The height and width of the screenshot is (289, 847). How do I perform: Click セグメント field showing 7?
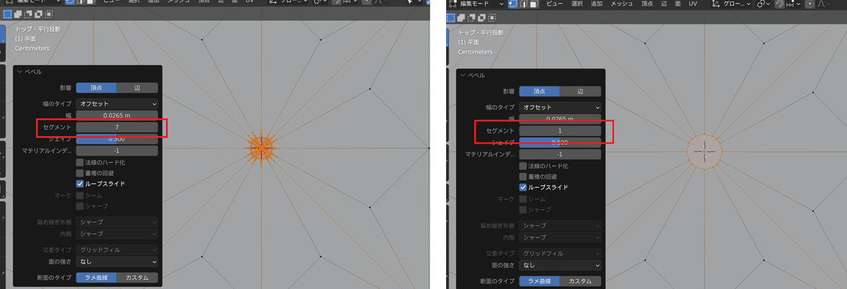coord(117,128)
